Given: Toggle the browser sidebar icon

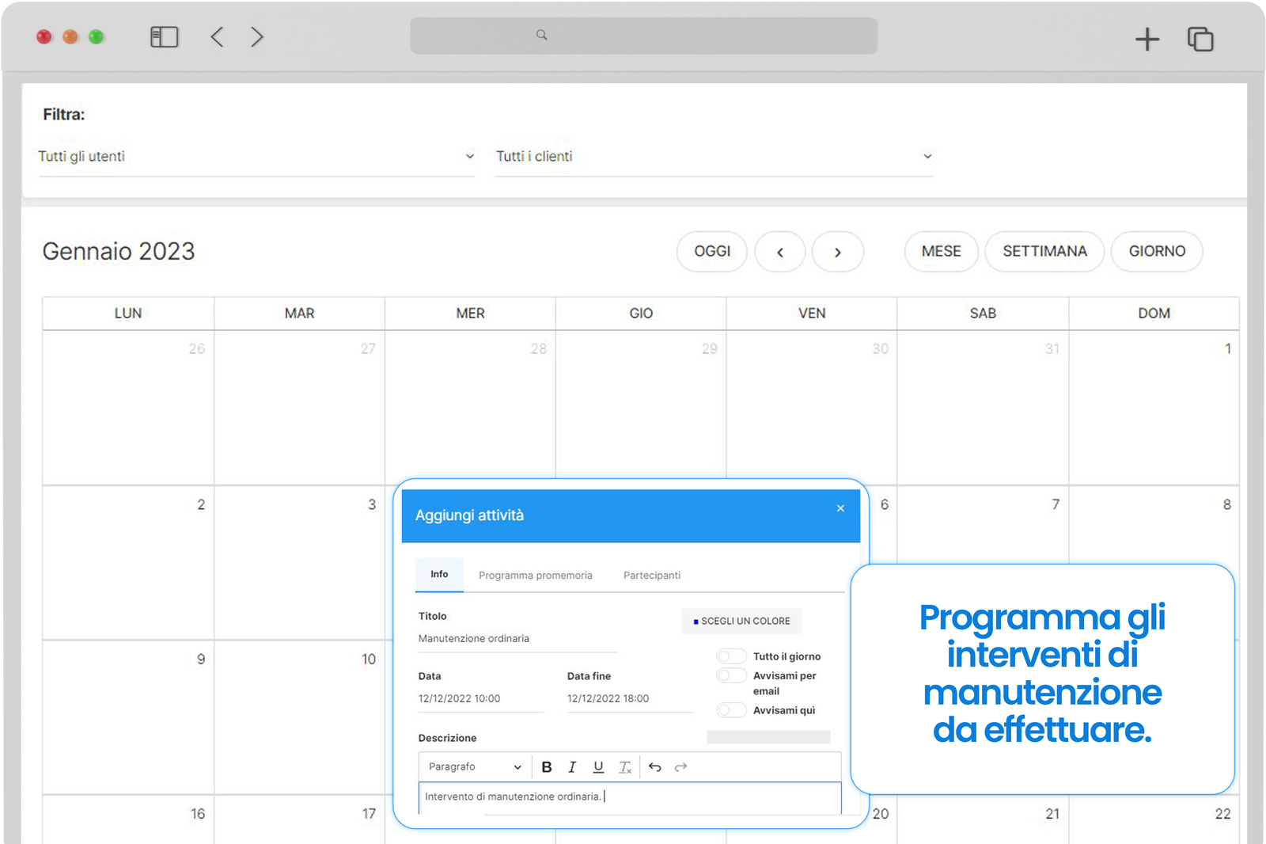Looking at the screenshot, I should pos(164,37).
